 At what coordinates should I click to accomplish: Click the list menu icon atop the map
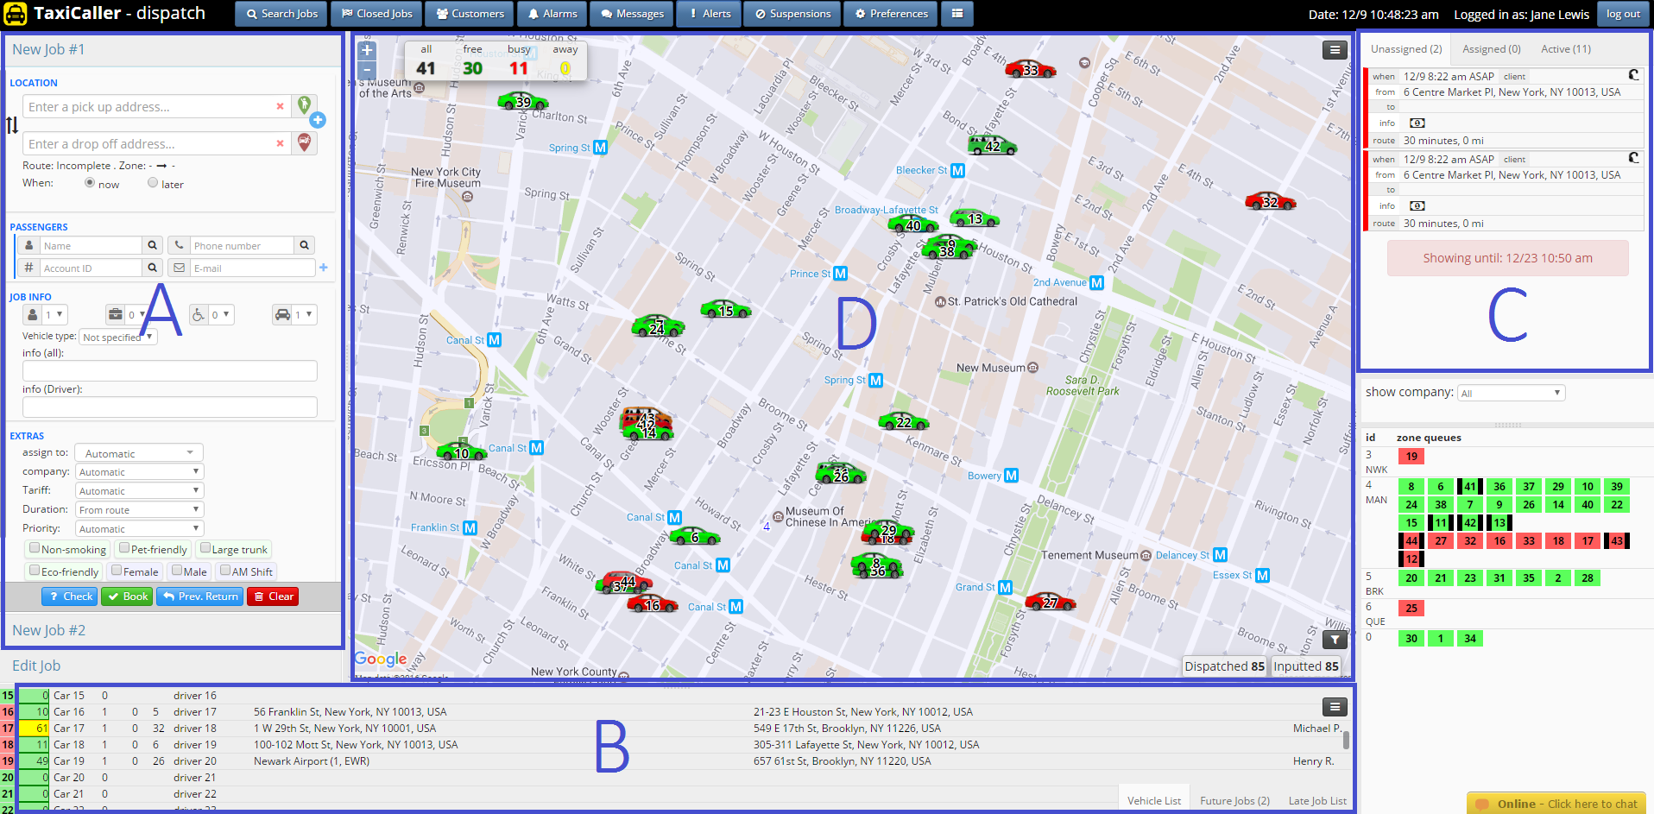click(x=1335, y=50)
